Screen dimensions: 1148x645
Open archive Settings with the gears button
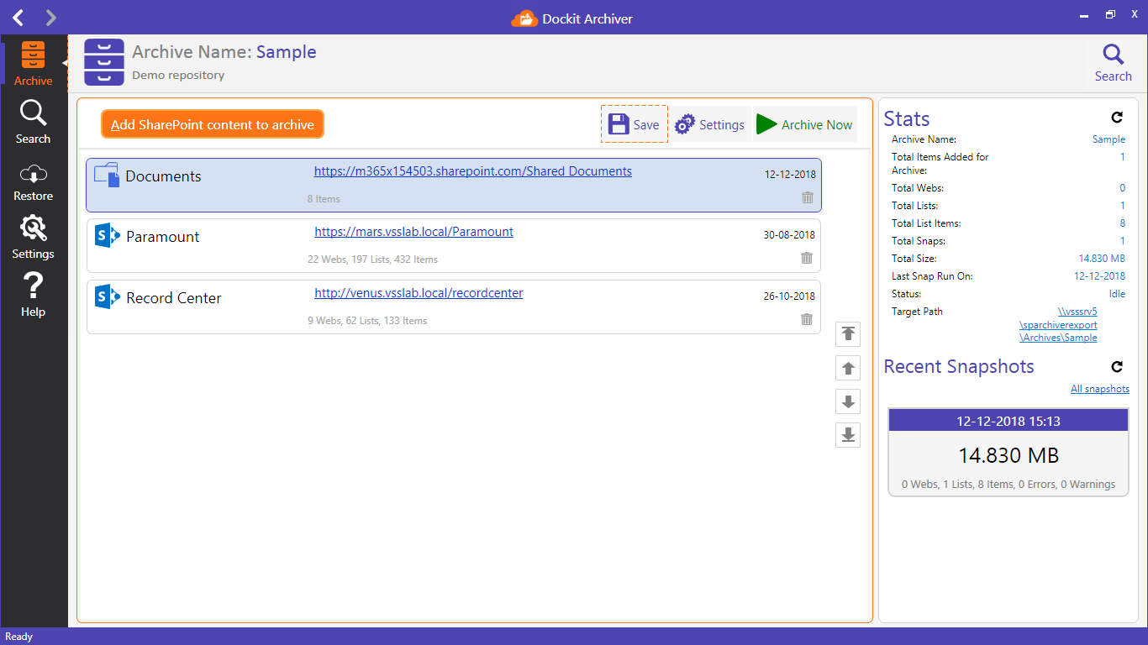(709, 124)
